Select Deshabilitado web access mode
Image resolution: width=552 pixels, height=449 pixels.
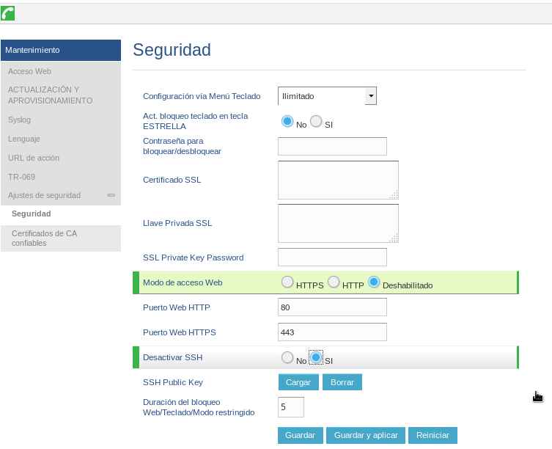point(374,282)
